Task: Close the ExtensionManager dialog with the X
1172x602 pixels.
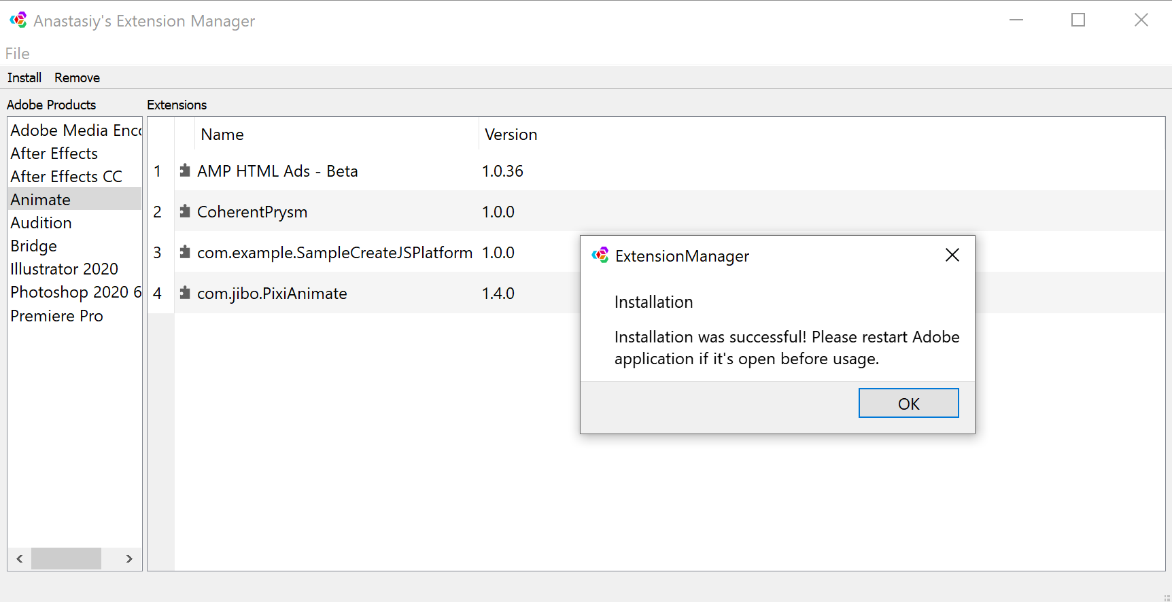Action: (x=952, y=255)
